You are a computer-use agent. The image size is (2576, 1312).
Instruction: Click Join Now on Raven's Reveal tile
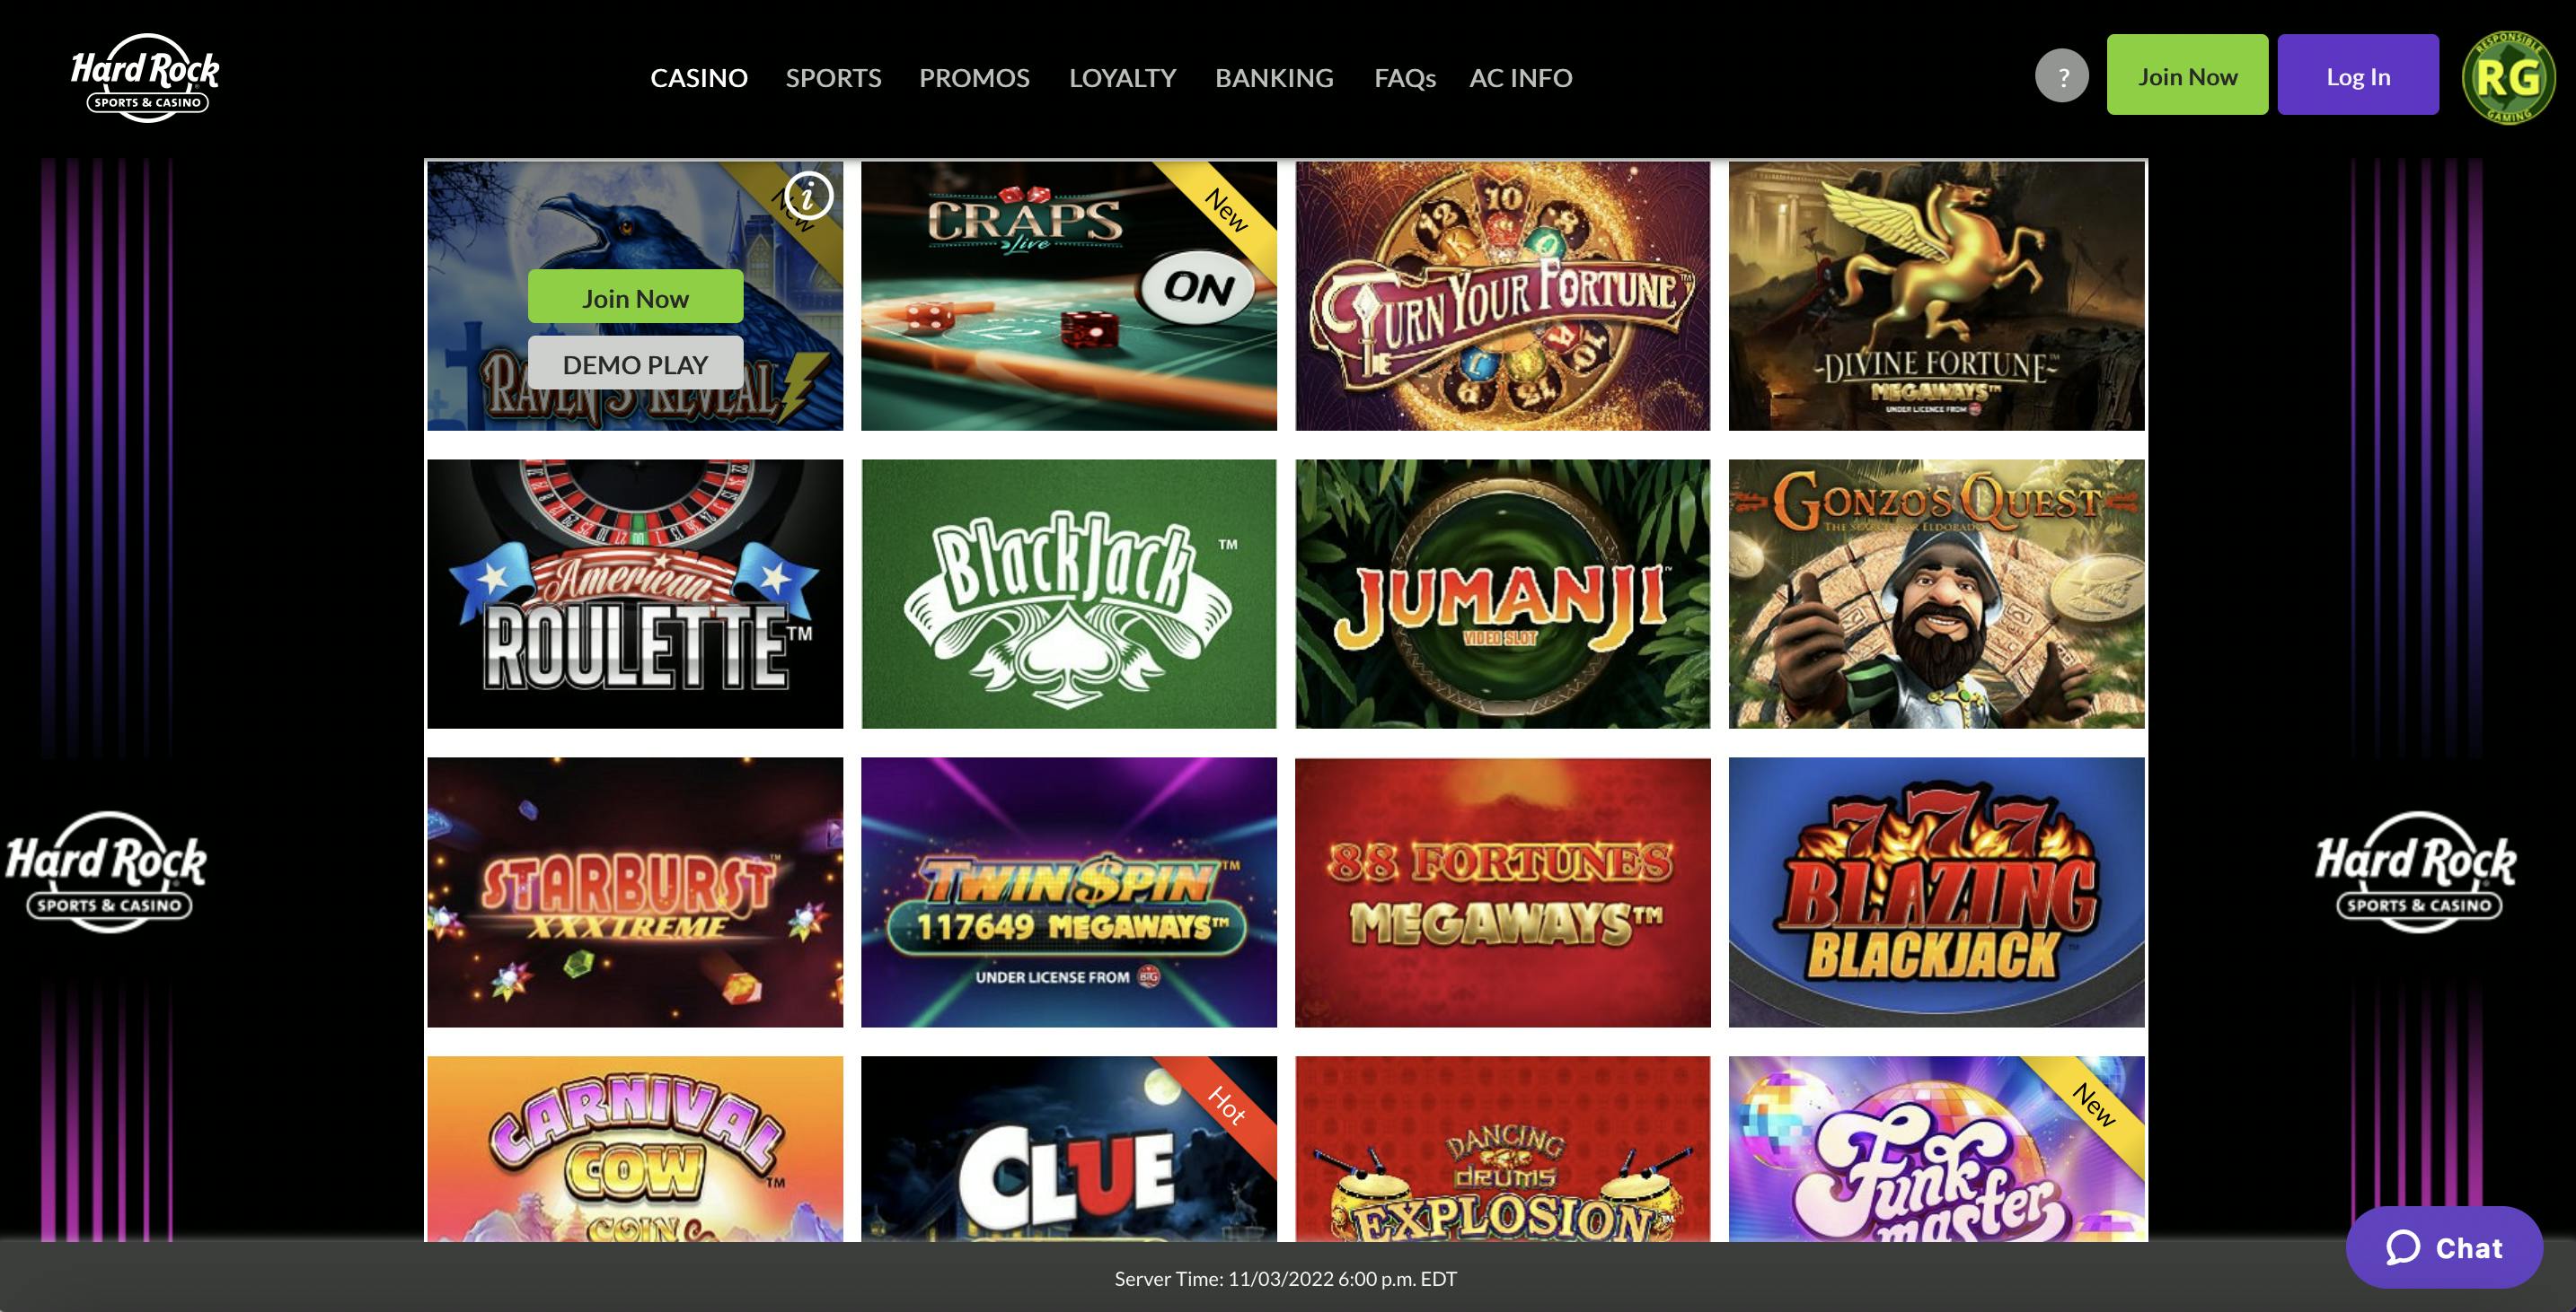[635, 297]
